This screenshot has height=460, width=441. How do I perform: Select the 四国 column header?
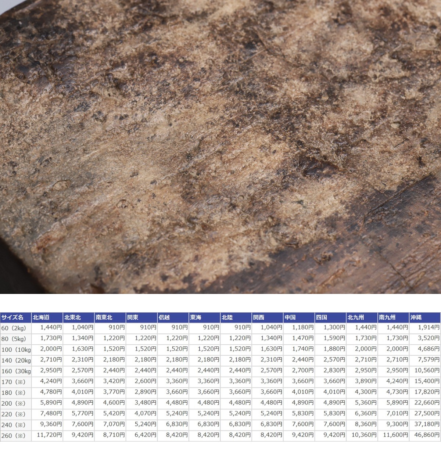[x=330, y=317]
